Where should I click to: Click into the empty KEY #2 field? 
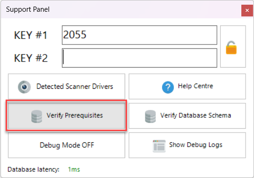click(140, 58)
